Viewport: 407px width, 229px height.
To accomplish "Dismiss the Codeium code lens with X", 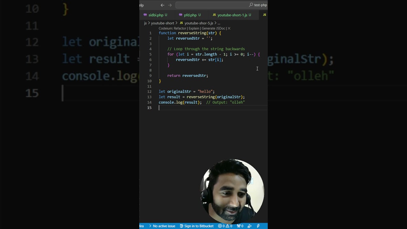I will (x=229, y=28).
